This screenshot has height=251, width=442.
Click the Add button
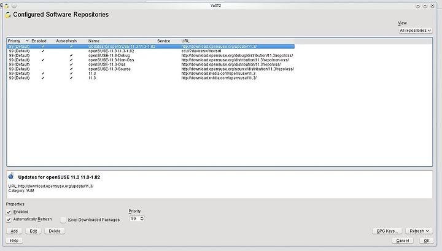pyautogui.click(x=14, y=231)
